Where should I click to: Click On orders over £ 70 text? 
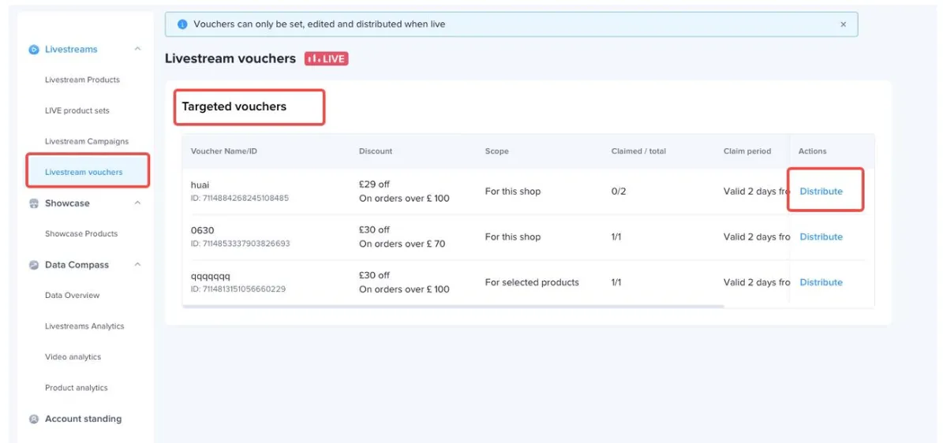[402, 244]
